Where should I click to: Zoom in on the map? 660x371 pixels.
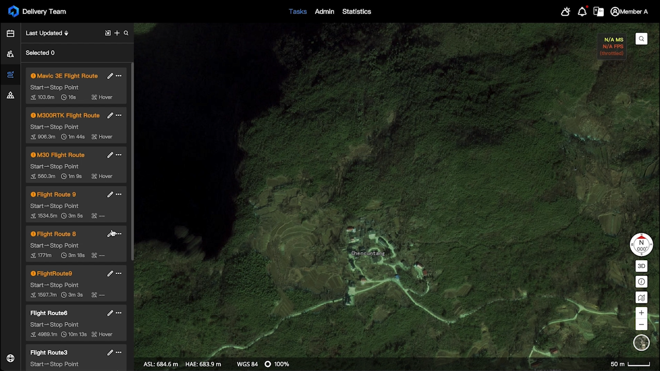(x=641, y=313)
